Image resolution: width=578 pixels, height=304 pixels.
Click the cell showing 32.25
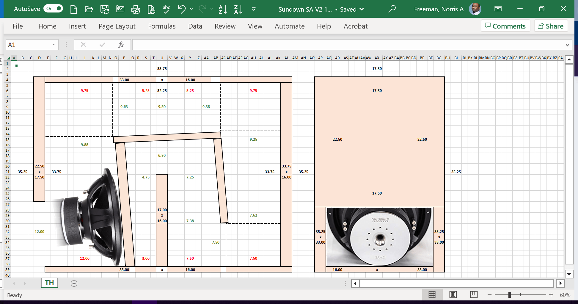coord(162,91)
